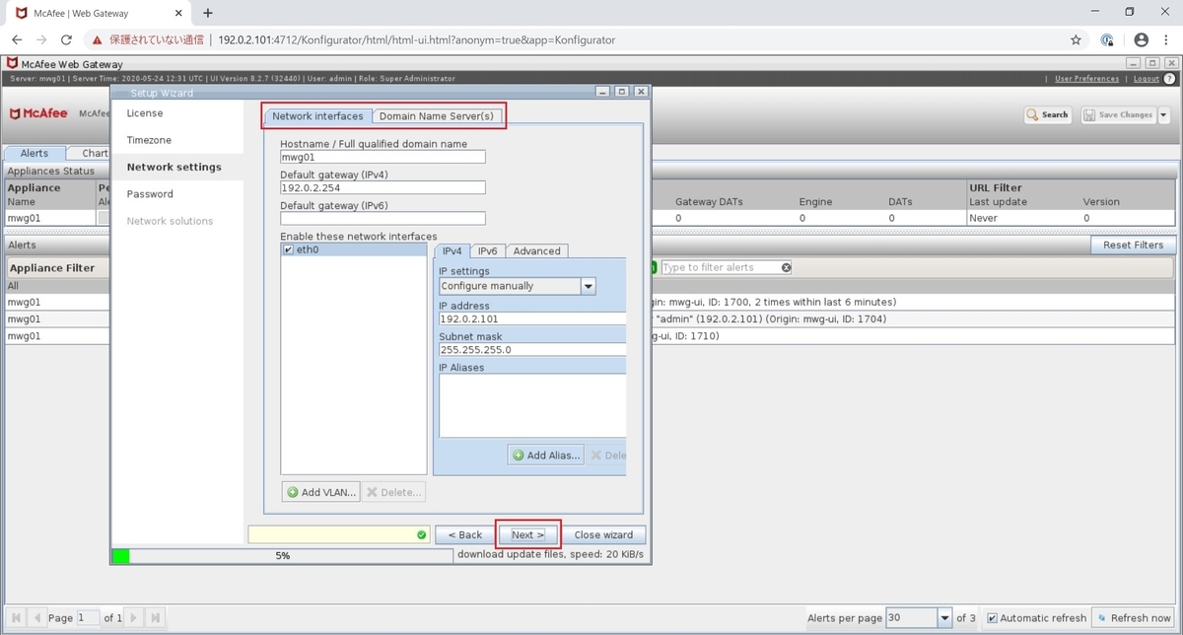Maximize the Setup Wizard dialog
This screenshot has height=635, width=1183.
(622, 92)
